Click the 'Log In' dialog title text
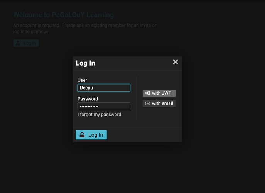 (85, 63)
